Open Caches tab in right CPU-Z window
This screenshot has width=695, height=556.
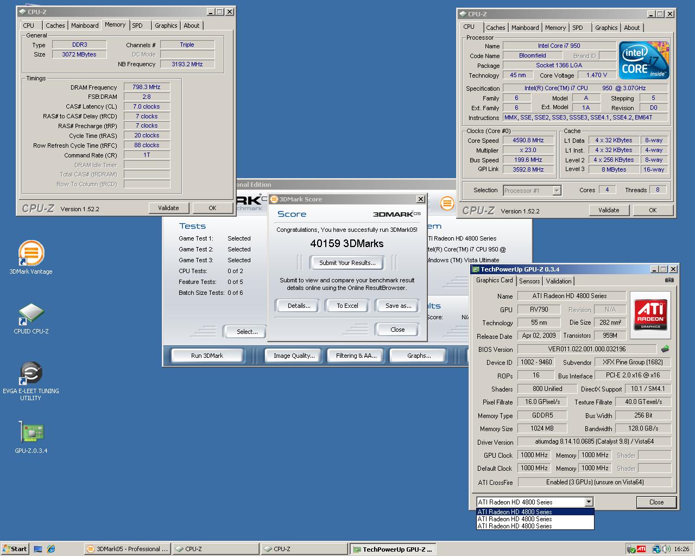[495, 28]
